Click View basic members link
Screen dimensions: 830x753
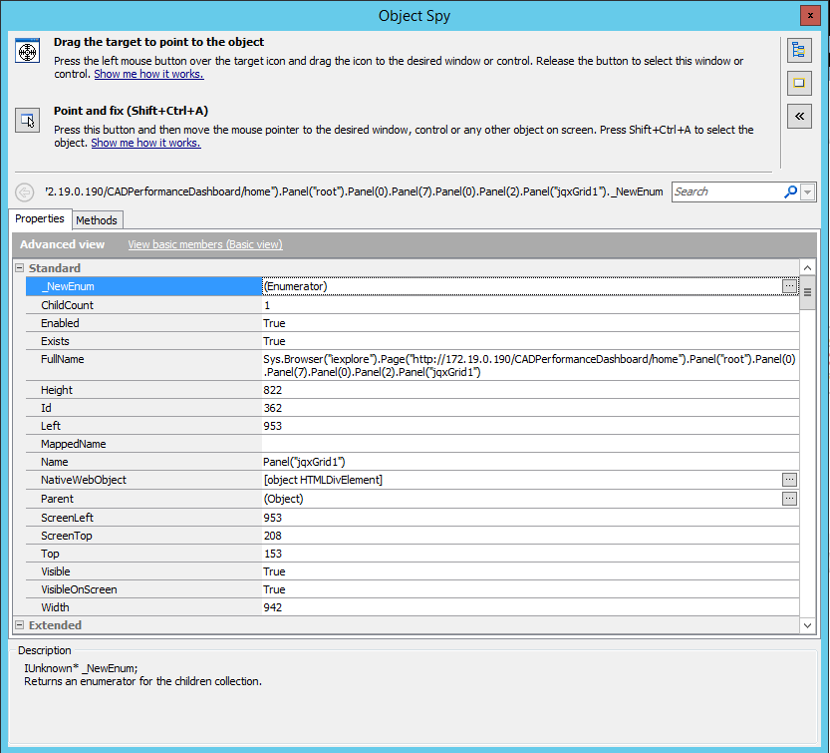point(205,244)
